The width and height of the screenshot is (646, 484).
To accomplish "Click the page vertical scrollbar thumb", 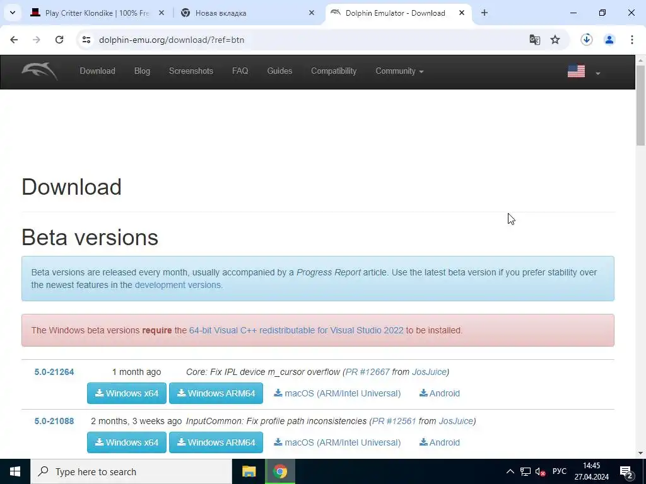I will [641, 105].
